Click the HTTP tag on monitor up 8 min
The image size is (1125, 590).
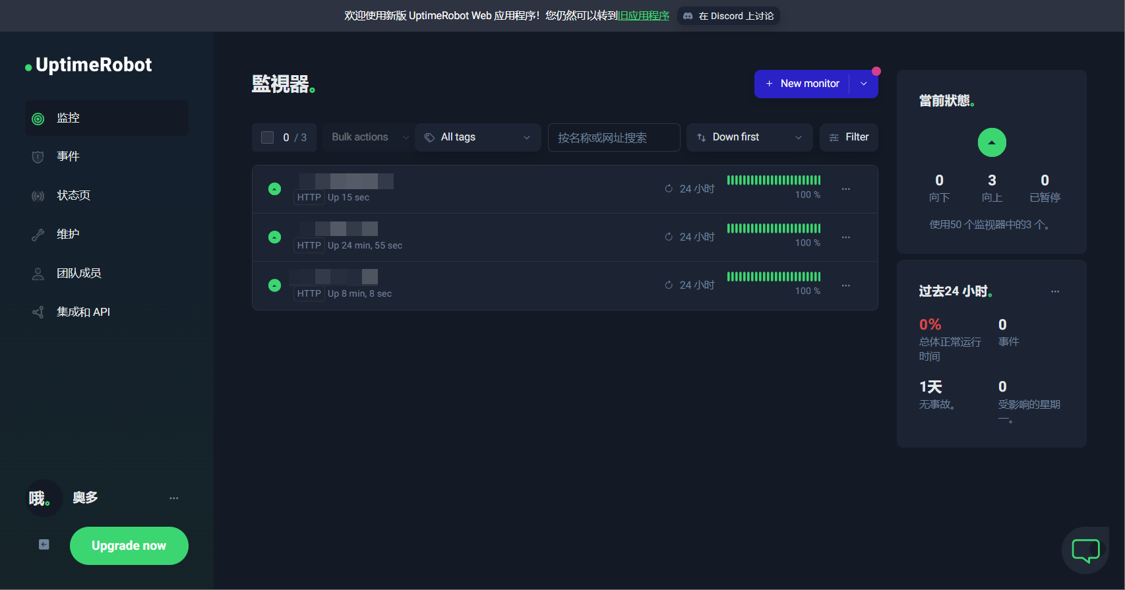[x=309, y=294]
